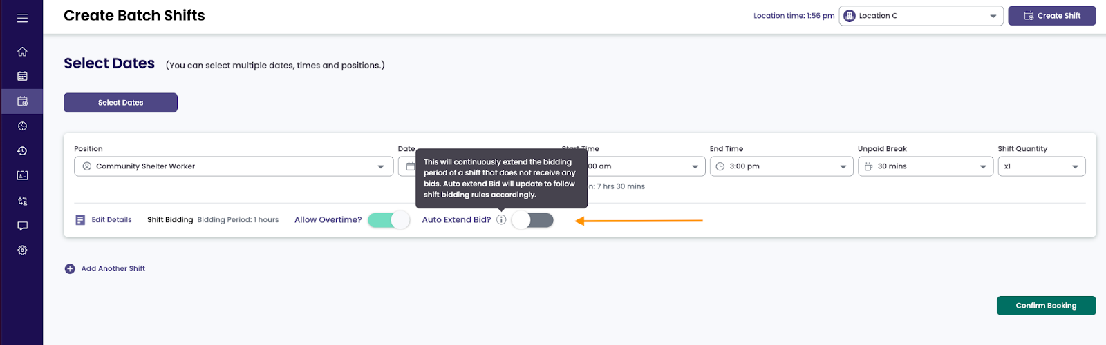This screenshot has width=1106, height=345.
Task: Open the hamburger menu
Action: click(x=22, y=18)
